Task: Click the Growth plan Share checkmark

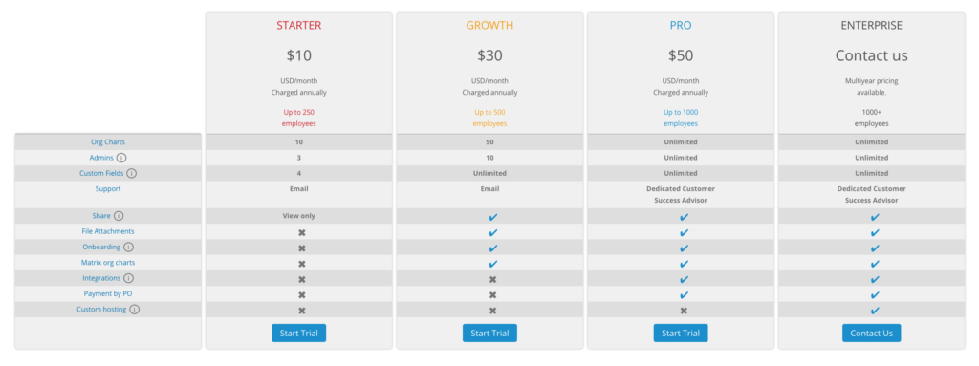Action: [x=492, y=217]
